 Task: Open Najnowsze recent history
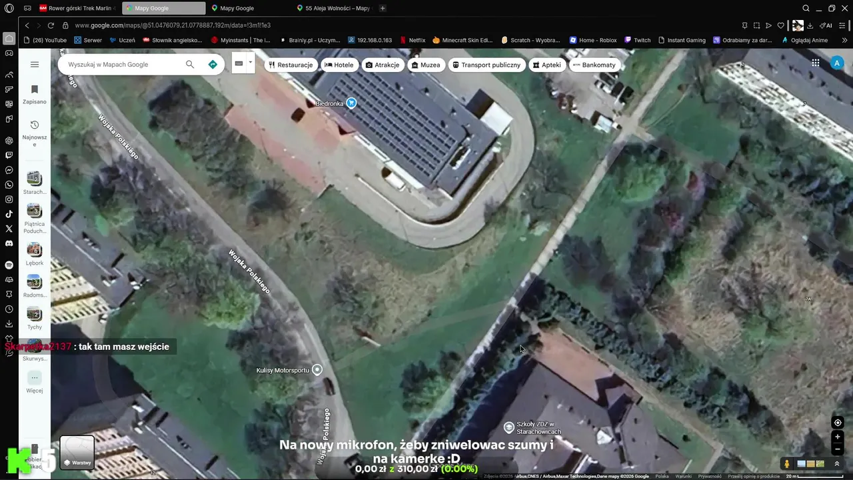click(35, 133)
